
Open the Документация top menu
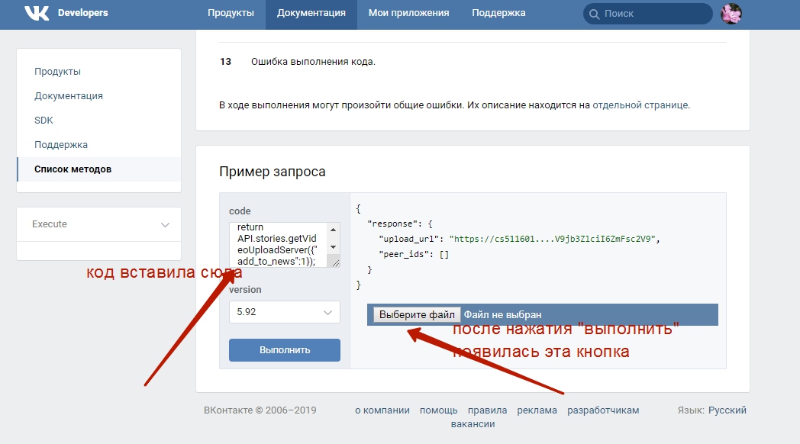311,13
